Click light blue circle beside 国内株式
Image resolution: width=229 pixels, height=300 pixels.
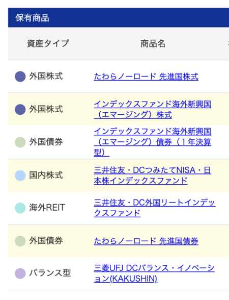pos(20,176)
